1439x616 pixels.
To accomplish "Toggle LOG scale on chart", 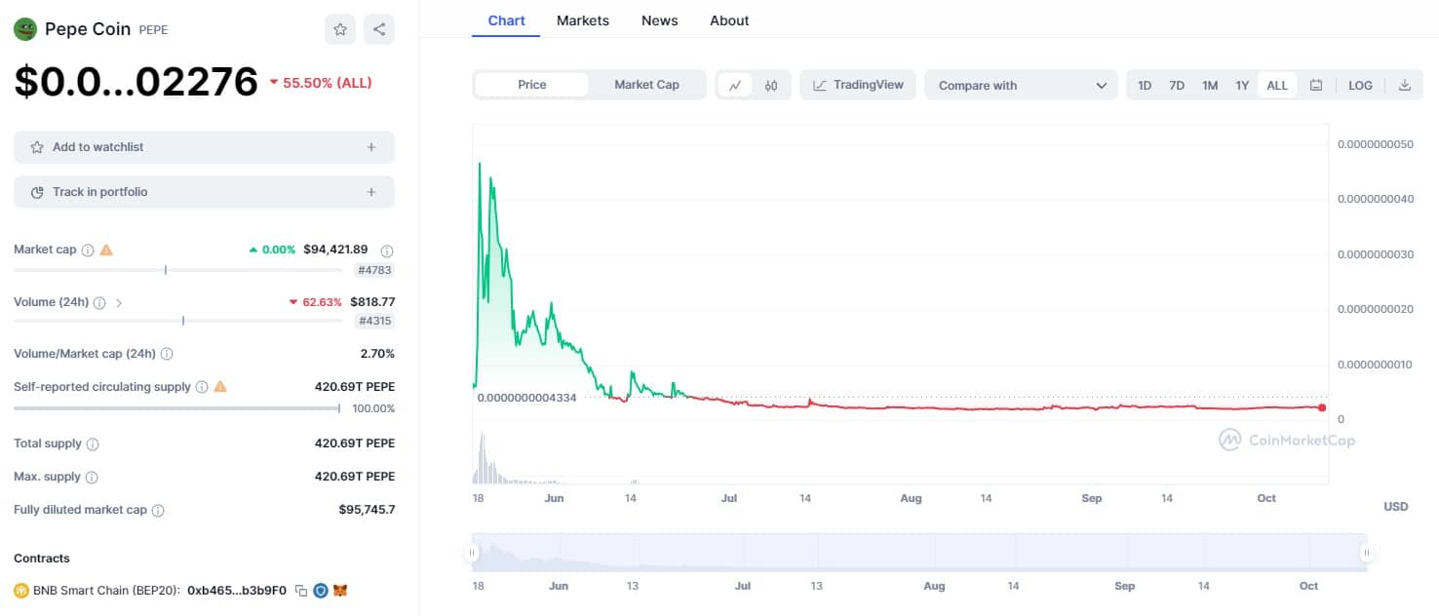I will (x=1360, y=85).
